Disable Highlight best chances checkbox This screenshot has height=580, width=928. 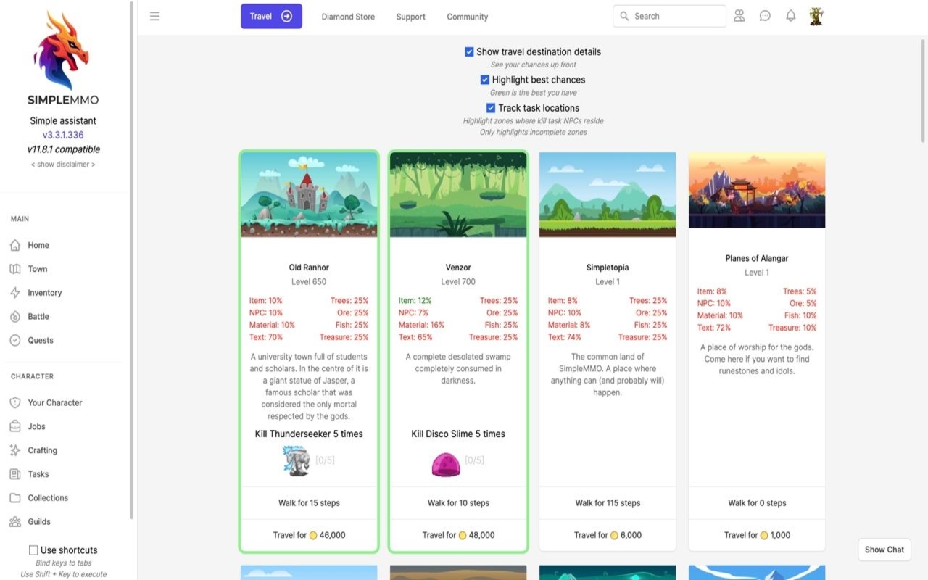click(x=485, y=80)
